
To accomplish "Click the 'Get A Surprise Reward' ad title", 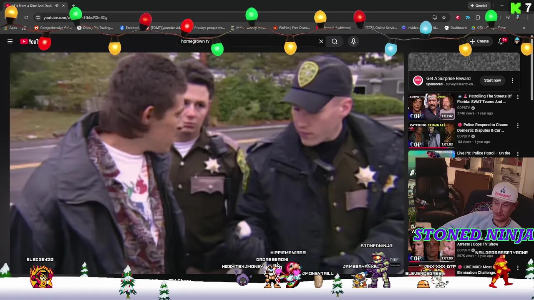I will 448,78.
